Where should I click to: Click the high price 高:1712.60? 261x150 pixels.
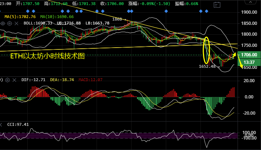point(56,4)
